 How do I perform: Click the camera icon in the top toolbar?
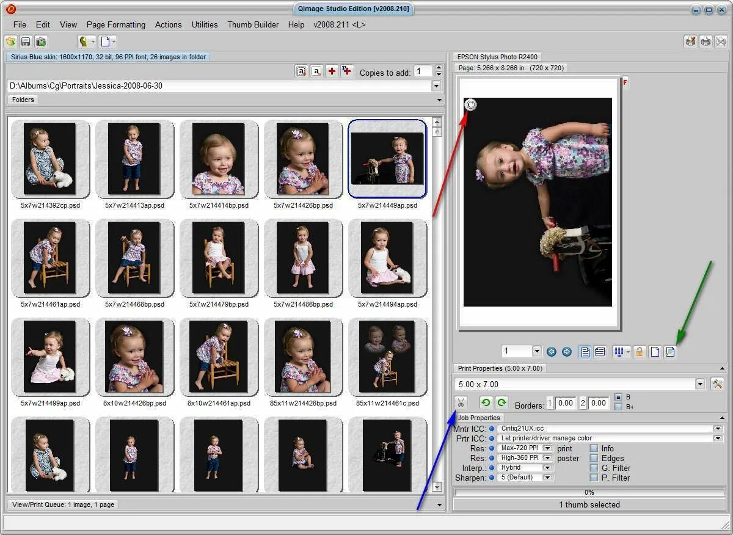[40, 42]
